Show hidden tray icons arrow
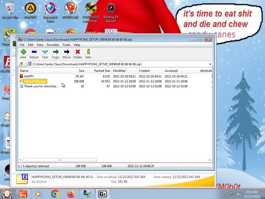The width and height of the screenshot is (265, 199). 226,194
